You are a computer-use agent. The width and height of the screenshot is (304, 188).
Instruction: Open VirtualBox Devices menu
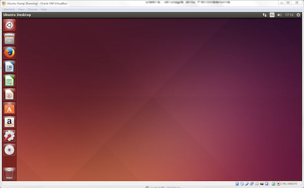[32, 9]
